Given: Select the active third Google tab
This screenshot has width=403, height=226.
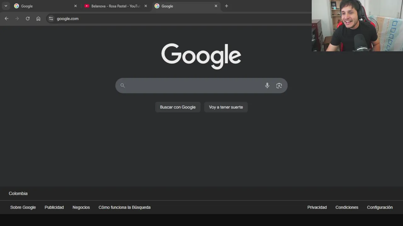Looking at the screenshot, I should coord(186,6).
